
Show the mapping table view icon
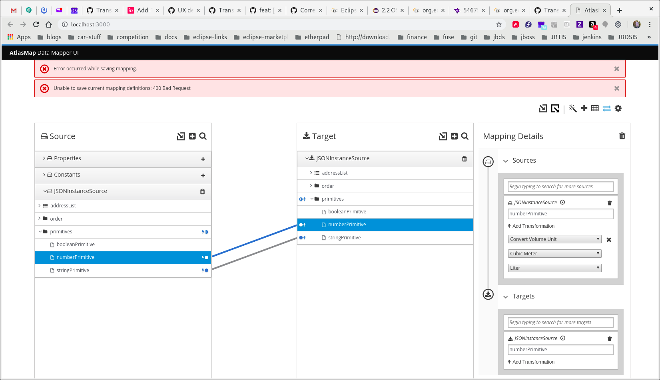[x=595, y=108]
